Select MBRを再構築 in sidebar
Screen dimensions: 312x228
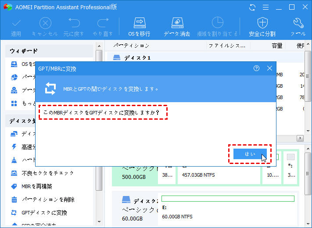[37, 186]
